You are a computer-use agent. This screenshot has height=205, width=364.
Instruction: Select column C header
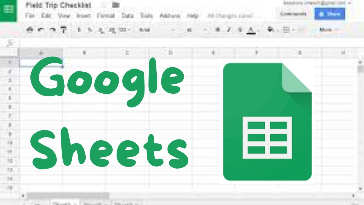tap(127, 53)
